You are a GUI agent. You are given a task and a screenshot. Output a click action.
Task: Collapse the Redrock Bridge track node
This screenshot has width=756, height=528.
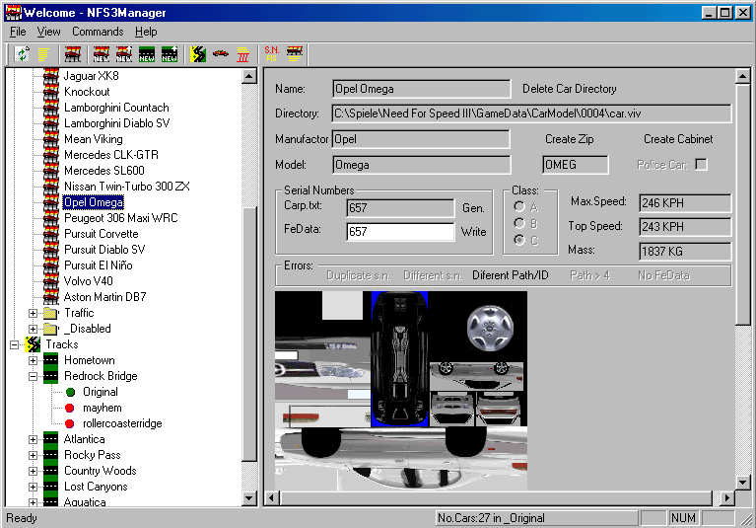point(33,376)
